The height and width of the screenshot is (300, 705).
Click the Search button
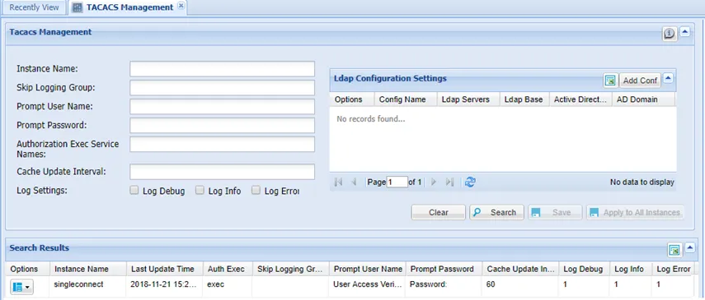click(497, 213)
